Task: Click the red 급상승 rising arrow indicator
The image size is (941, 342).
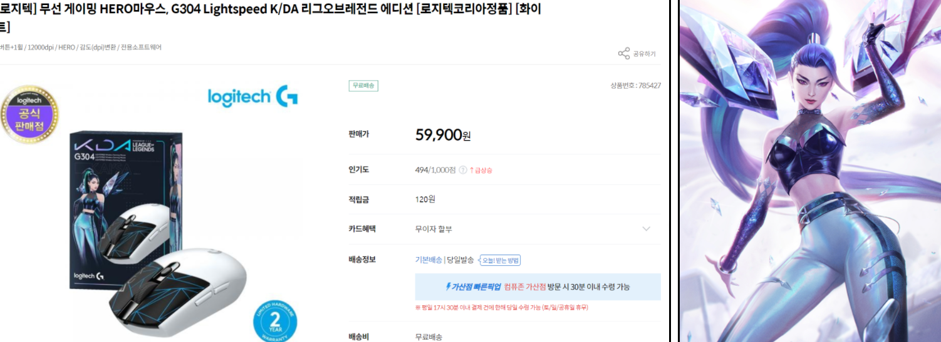Action: coord(481,170)
